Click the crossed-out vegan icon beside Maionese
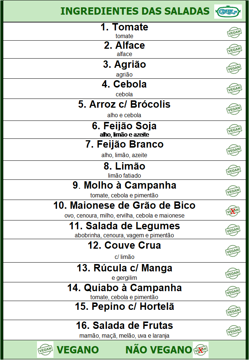 click(232, 211)
